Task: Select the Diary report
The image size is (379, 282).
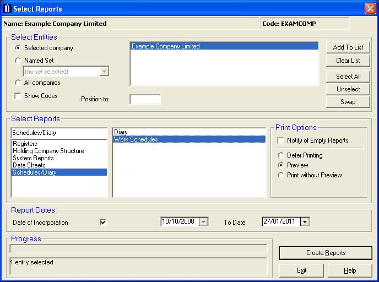Action: click(189, 132)
